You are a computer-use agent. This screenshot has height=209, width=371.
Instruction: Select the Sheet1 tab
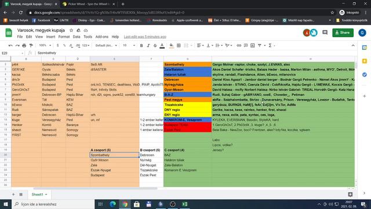pyautogui.click(x=39, y=194)
